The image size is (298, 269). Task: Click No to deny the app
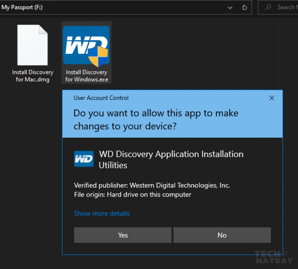pos(222,235)
